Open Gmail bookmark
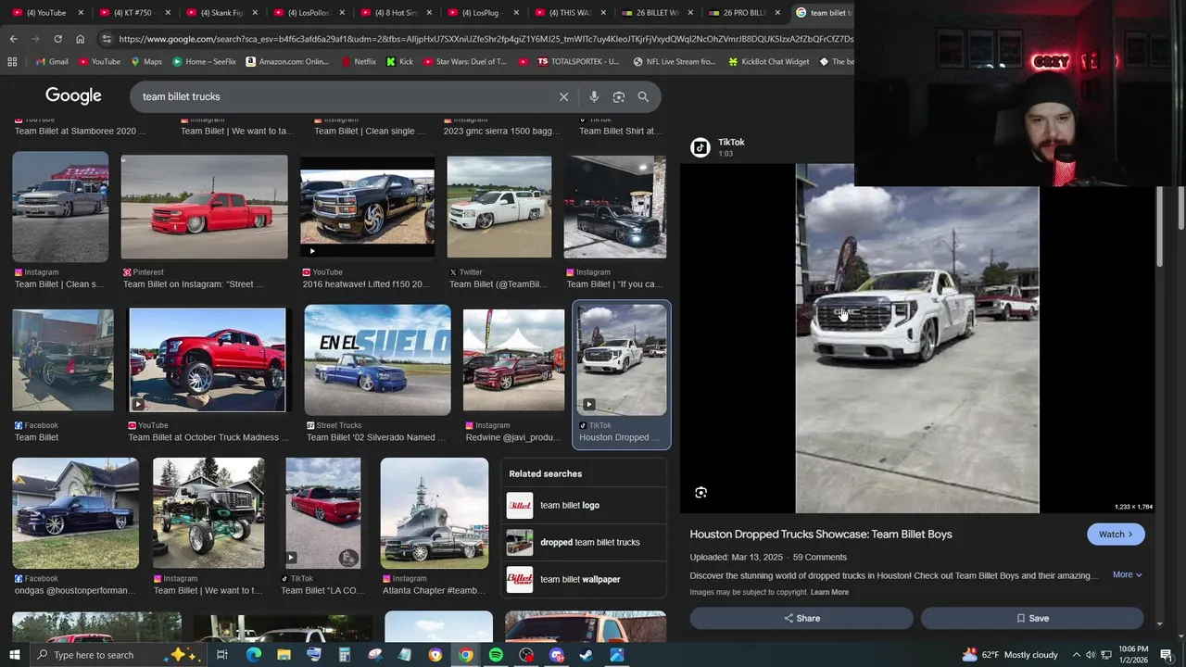The width and height of the screenshot is (1186, 667). click(52, 62)
